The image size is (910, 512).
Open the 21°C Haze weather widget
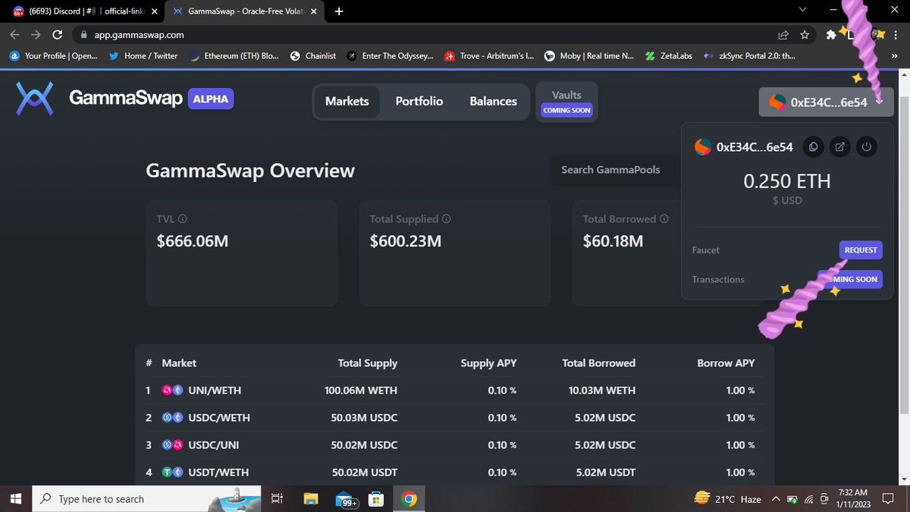pos(727,499)
